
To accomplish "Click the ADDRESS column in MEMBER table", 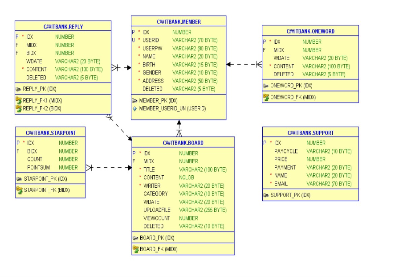I will 153,81.
